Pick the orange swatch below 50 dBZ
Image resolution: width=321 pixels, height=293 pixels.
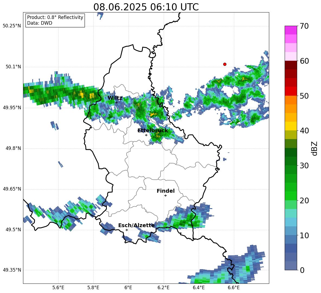291,100
